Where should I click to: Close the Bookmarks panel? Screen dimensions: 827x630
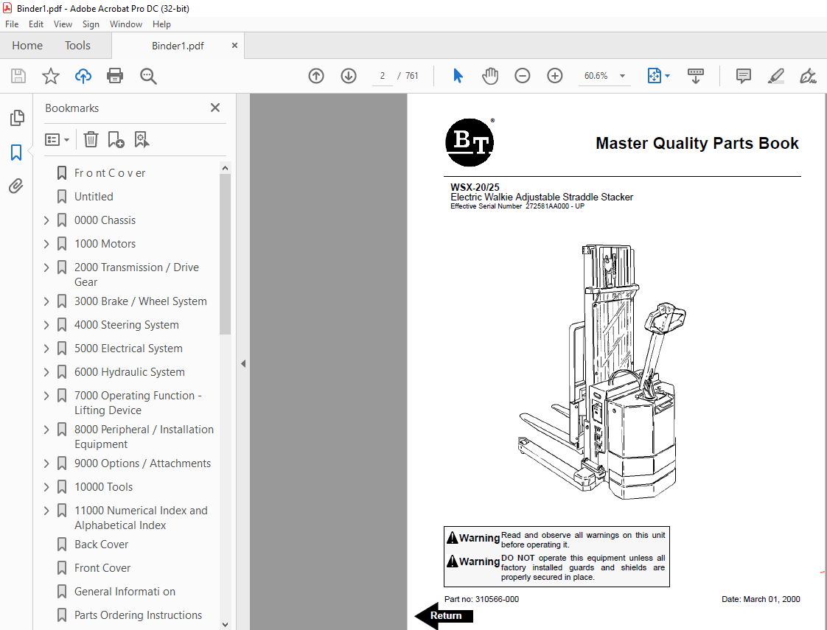pyautogui.click(x=215, y=108)
